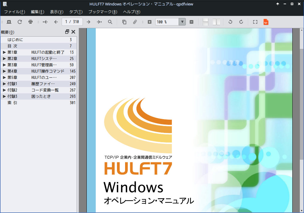Click the copy to clipboard icon

[x=124, y=22]
